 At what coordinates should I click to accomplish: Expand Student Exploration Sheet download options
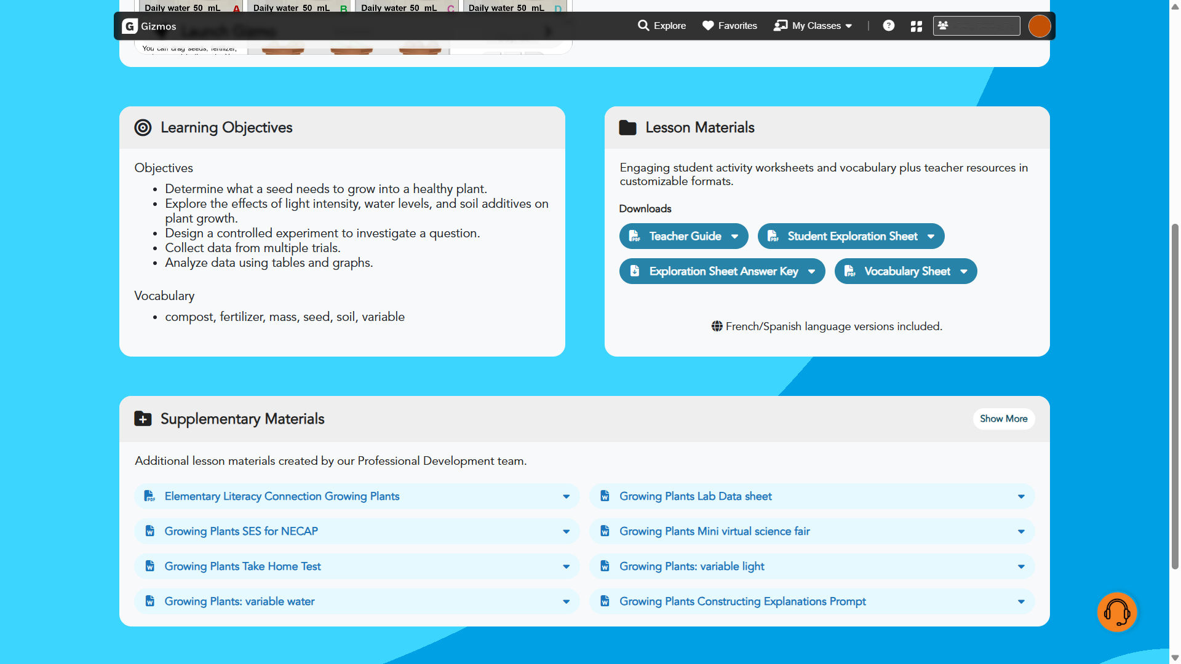(931, 236)
